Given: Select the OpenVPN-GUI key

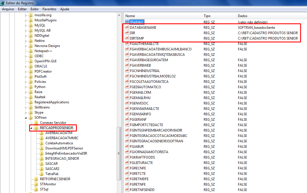Looking at the screenshot, I should click(45, 61).
